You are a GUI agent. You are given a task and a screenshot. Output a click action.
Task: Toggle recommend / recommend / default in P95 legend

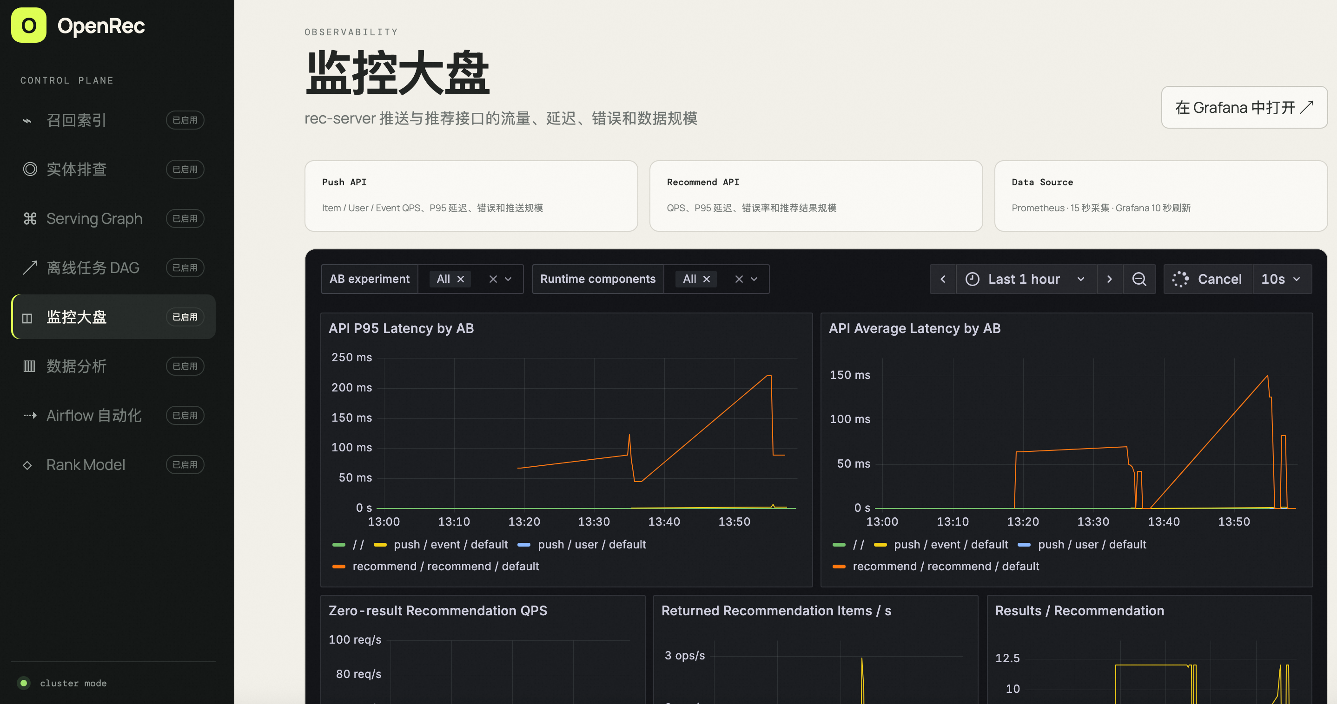pyautogui.click(x=446, y=566)
